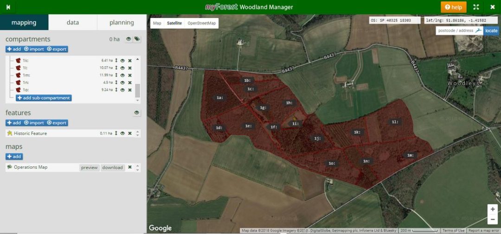This screenshot has width=501, height=234.
Task: Click the Operations Map row up/down stepper
Action: click(x=137, y=167)
